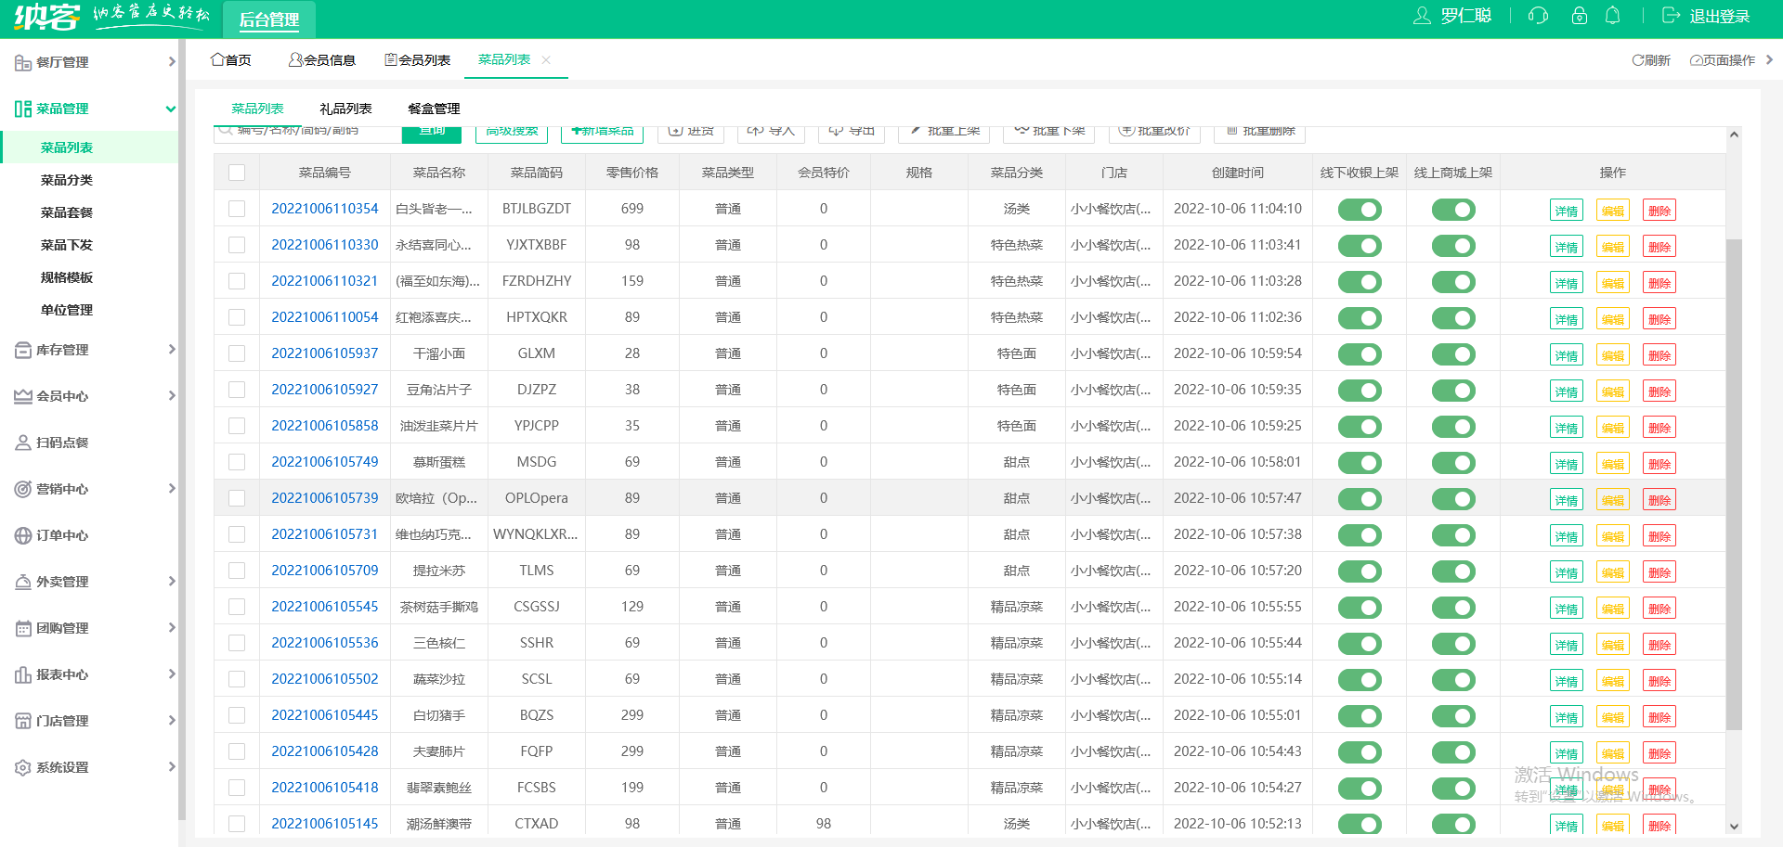The width and height of the screenshot is (1783, 847).
Task: Open 订单中心 in the sidebar
Action: pos(62,535)
